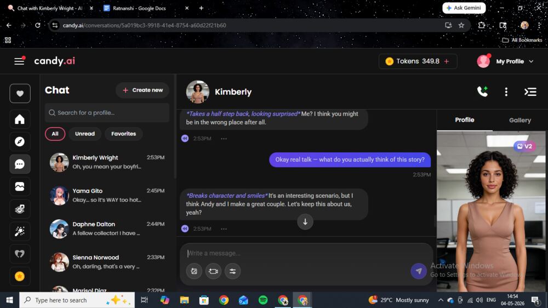
Task: Open the Yama Gito conversation
Action: tap(107, 196)
